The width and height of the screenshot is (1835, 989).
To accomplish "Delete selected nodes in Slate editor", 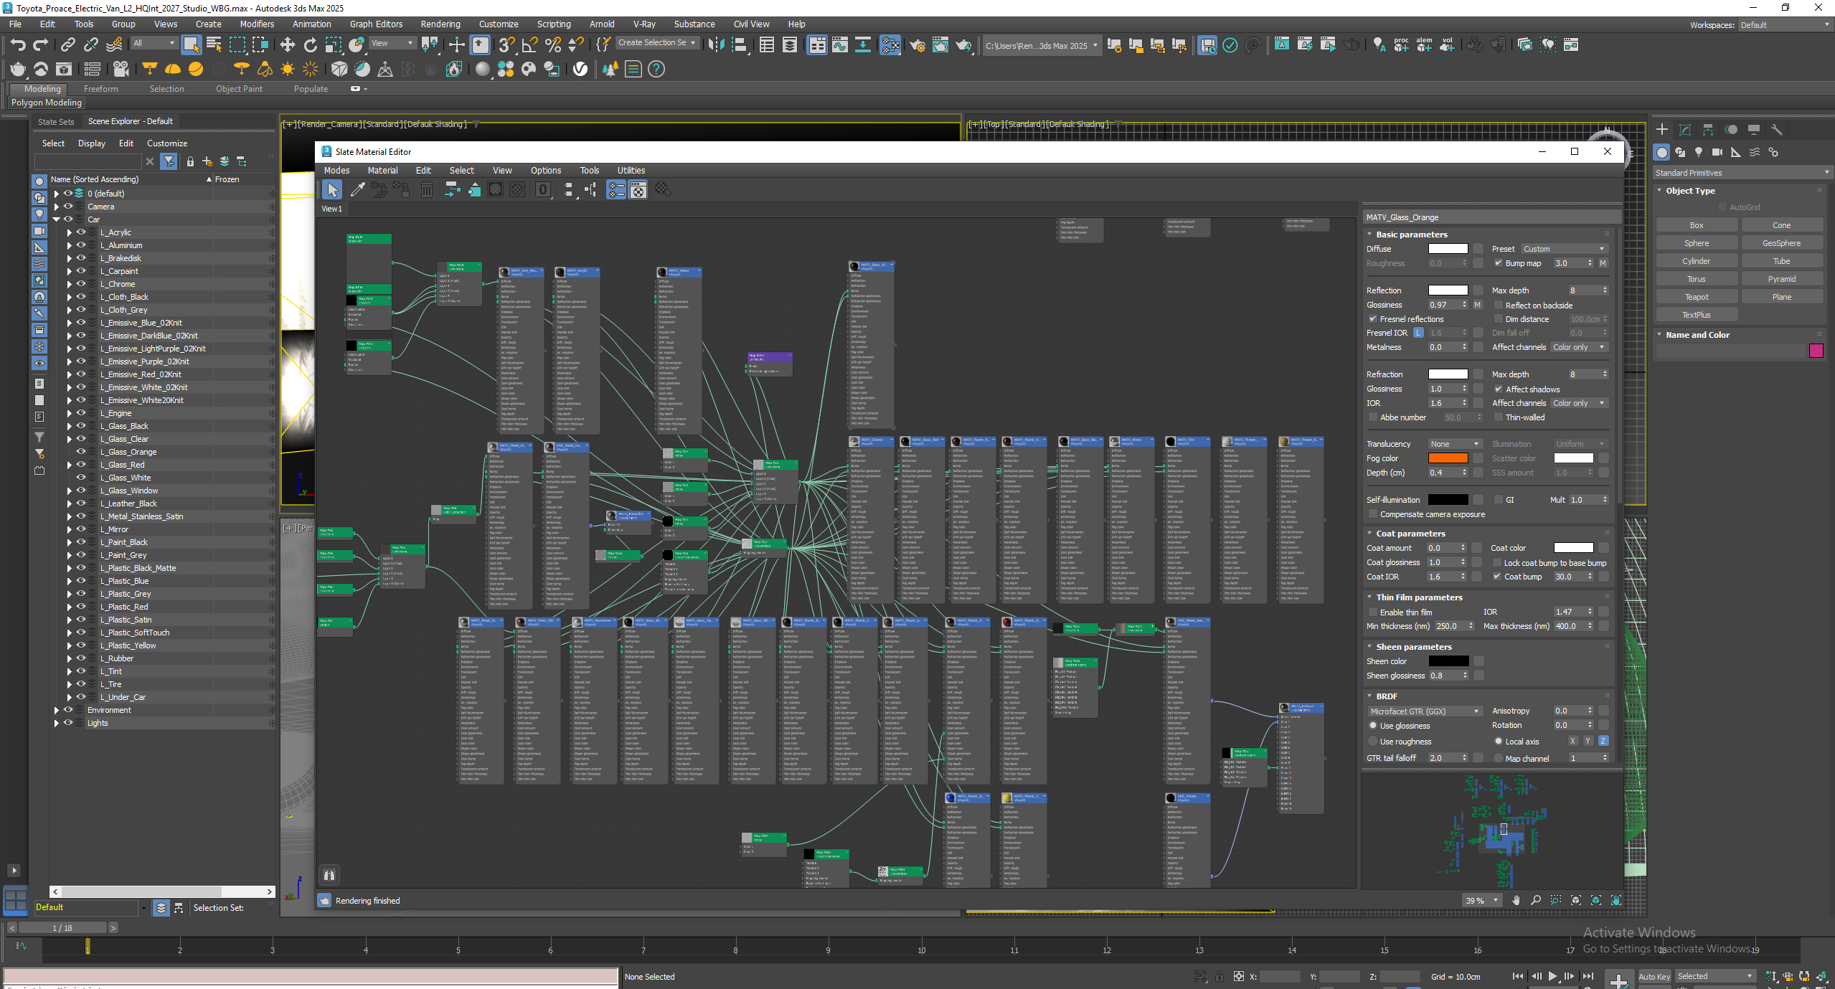I will 427,189.
